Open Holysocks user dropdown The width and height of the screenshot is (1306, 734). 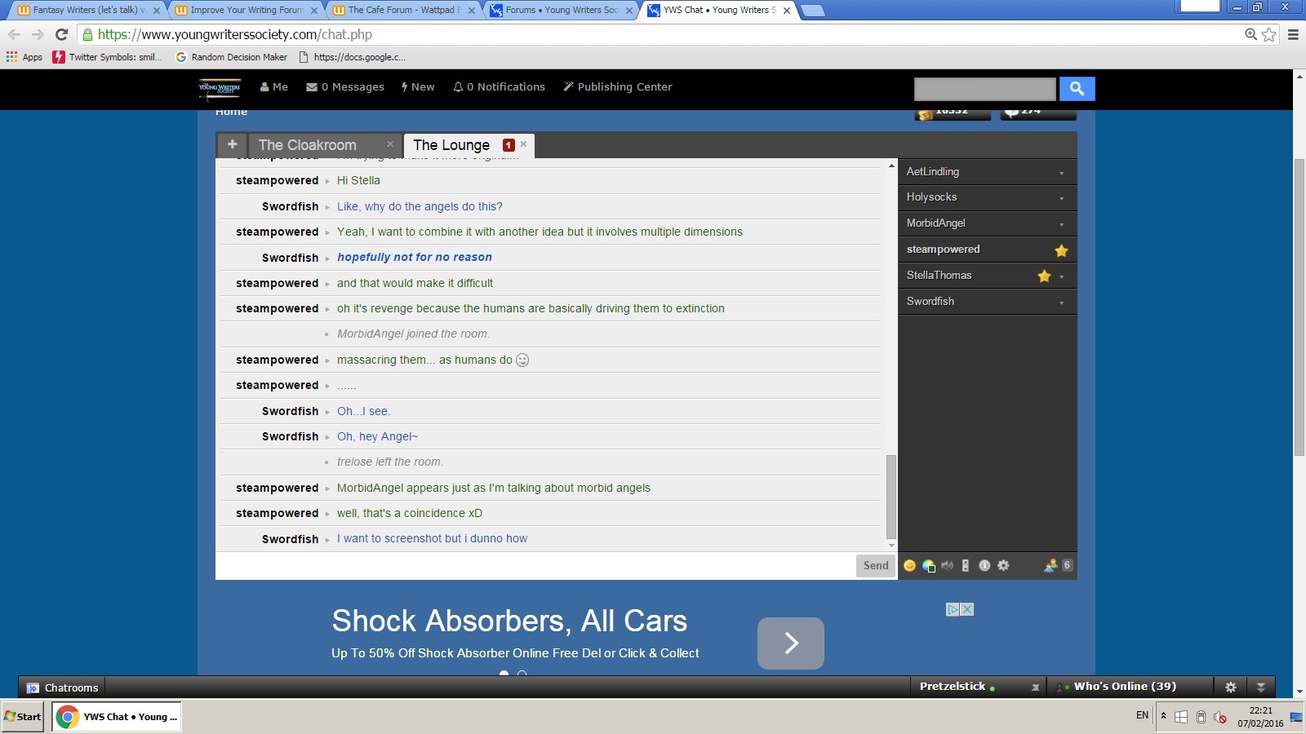coord(1061,198)
